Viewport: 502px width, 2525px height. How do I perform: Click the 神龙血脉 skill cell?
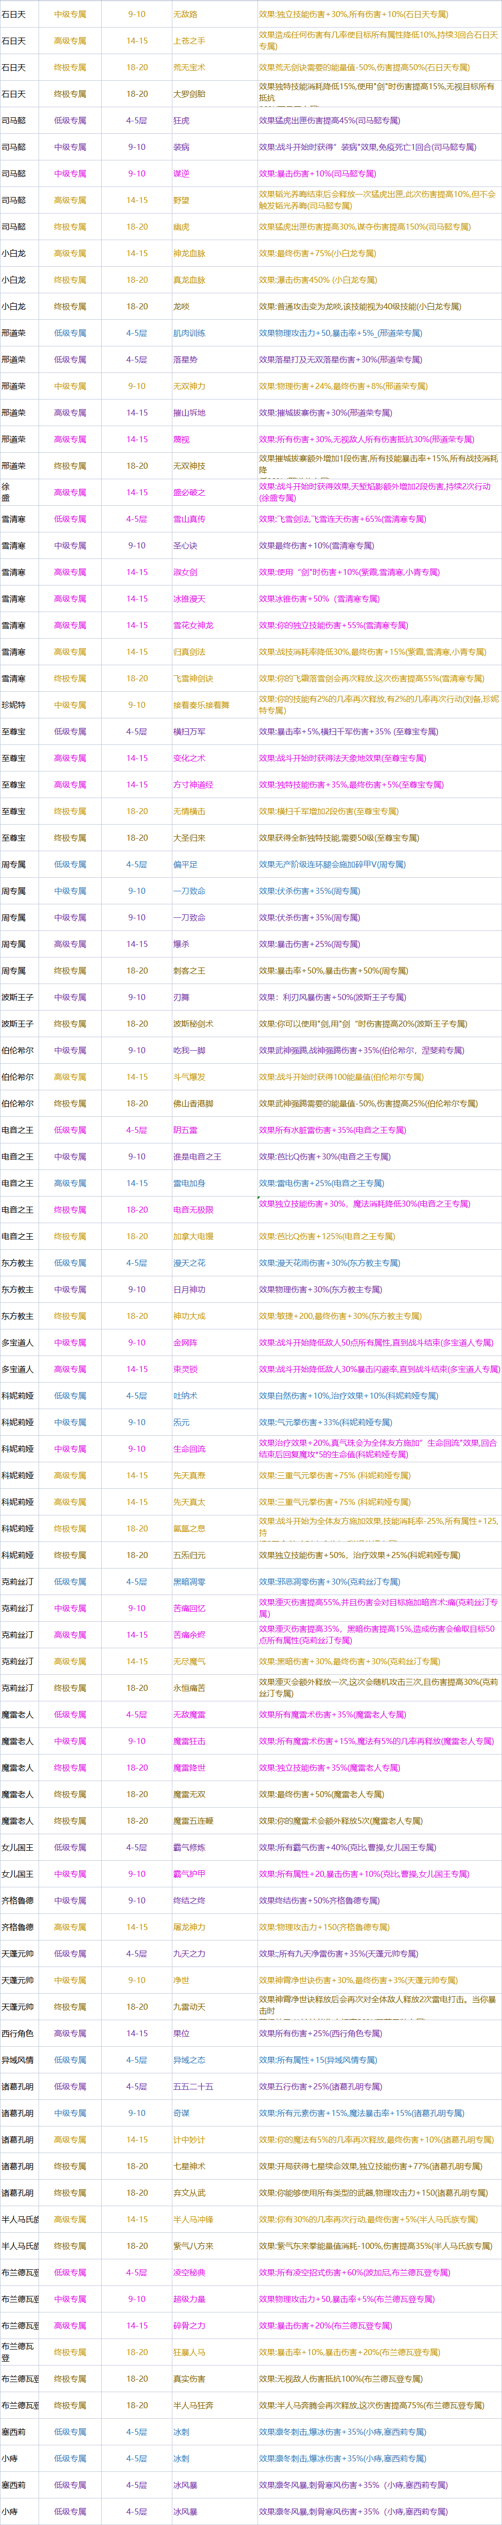click(189, 253)
